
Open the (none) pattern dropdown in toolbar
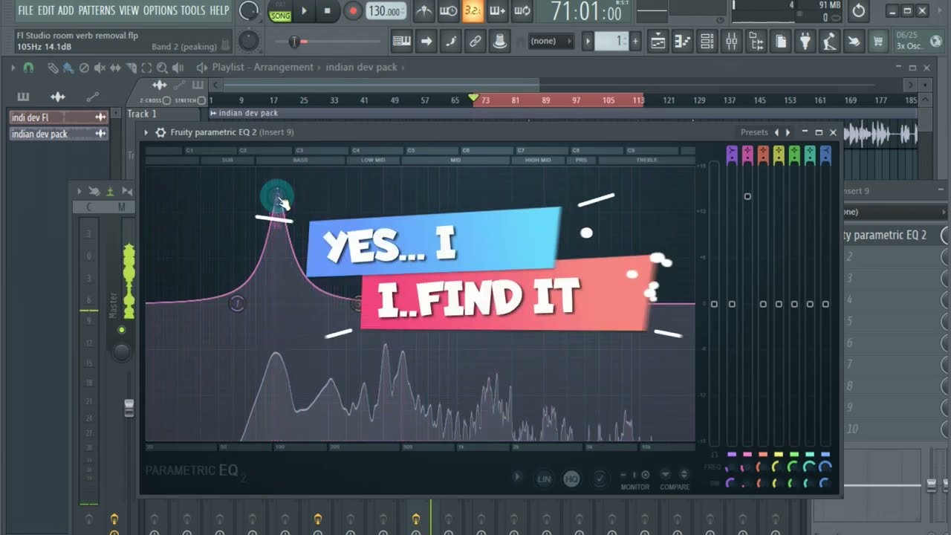pyautogui.click(x=551, y=42)
